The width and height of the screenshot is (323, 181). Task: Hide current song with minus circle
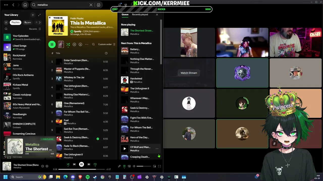pyautogui.click(x=42, y=166)
